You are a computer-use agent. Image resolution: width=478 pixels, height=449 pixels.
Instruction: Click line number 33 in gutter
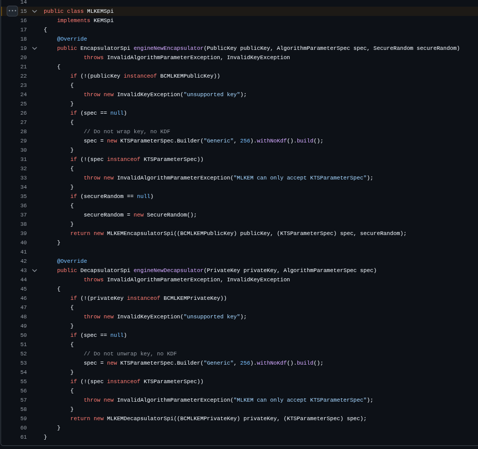coord(24,178)
